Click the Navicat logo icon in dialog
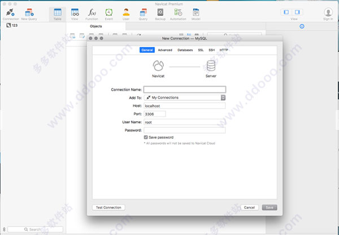 pos(158,66)
